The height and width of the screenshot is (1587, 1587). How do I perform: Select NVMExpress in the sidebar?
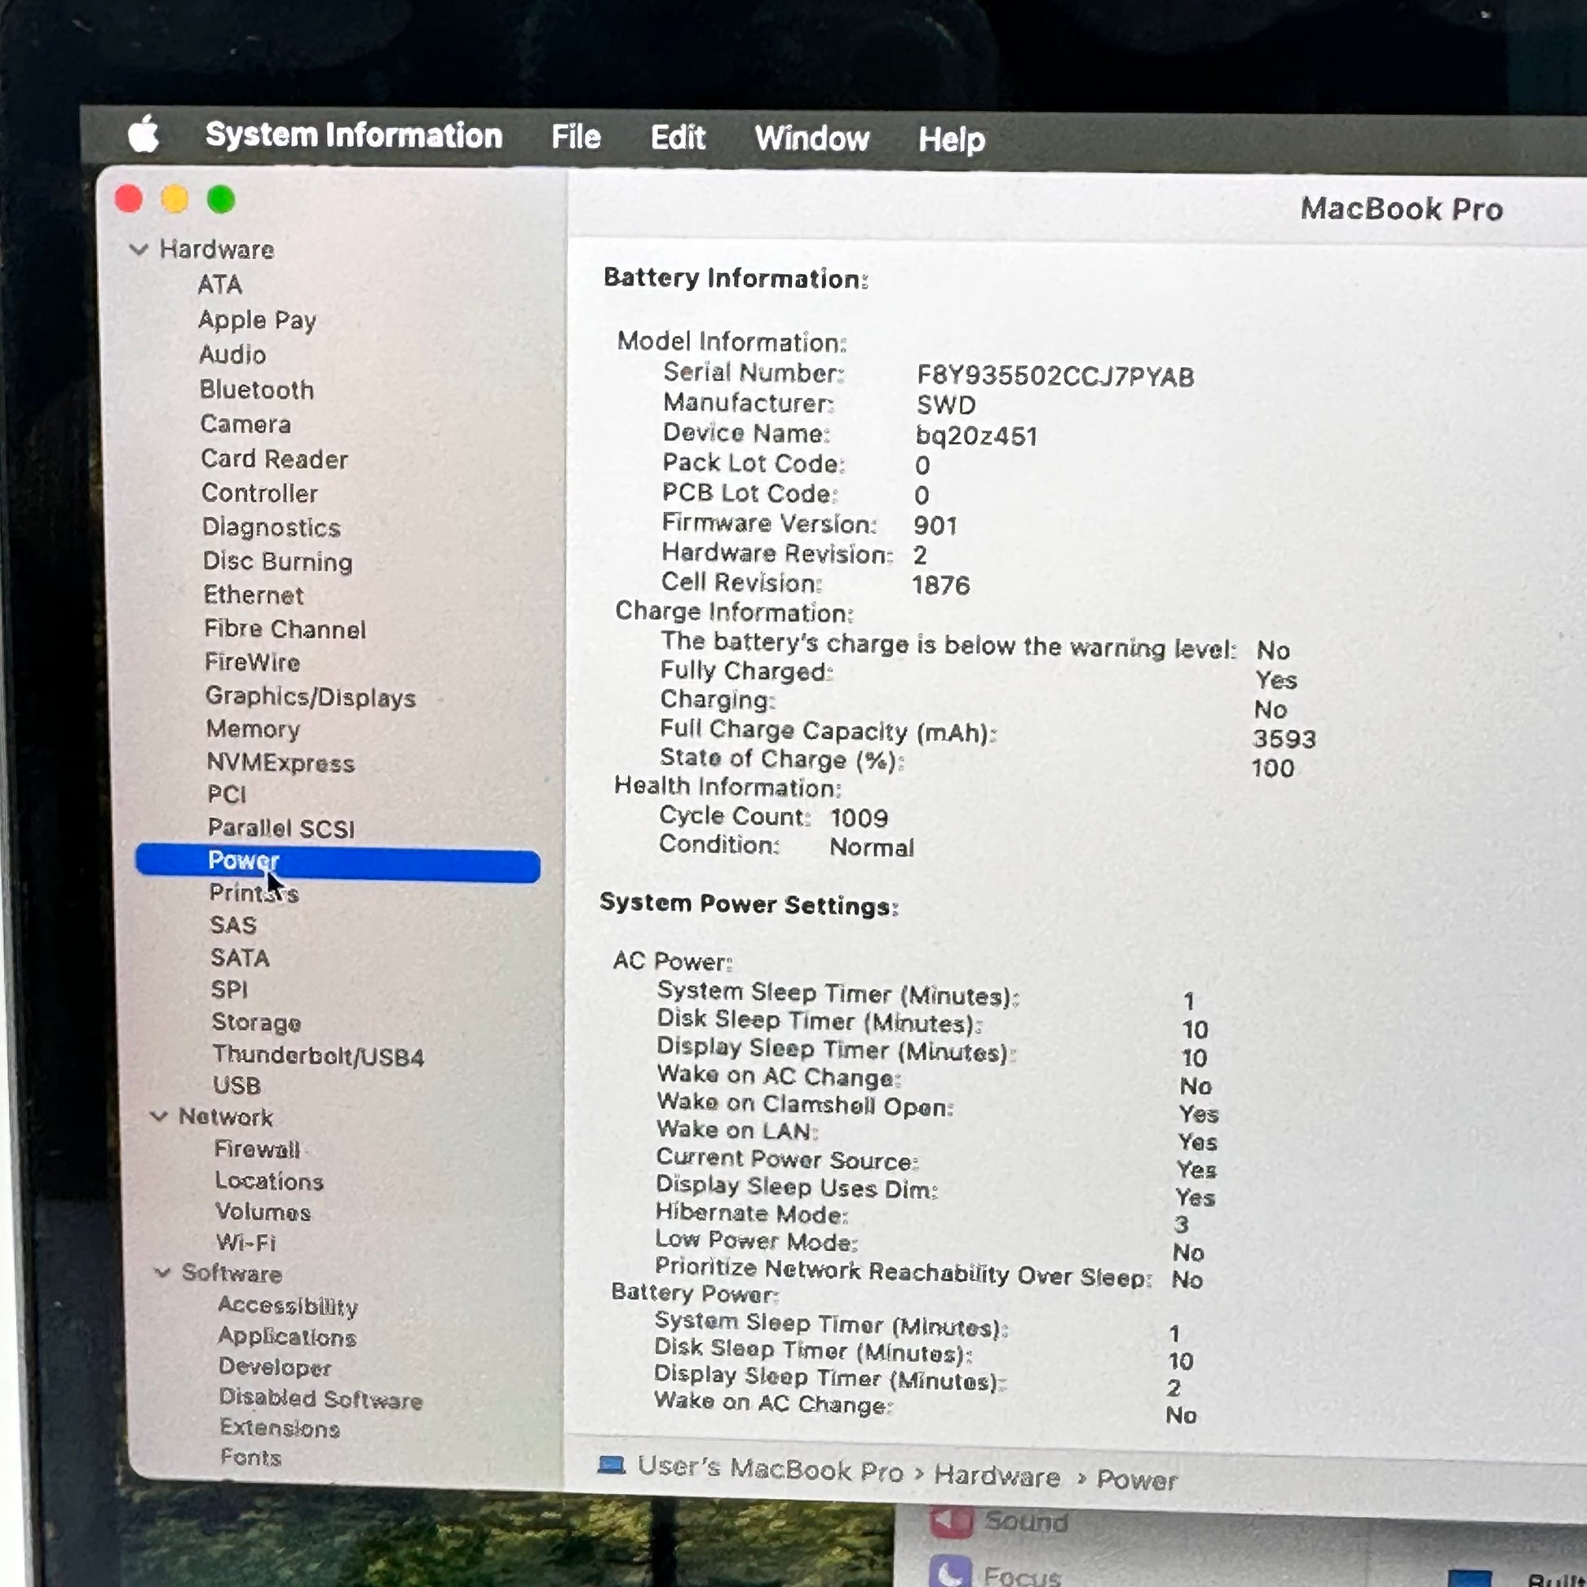pyautogui.click(x=281, y=763)
